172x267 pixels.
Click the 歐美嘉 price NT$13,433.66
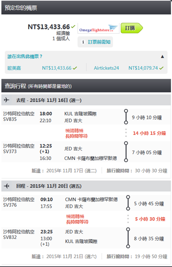57,68
